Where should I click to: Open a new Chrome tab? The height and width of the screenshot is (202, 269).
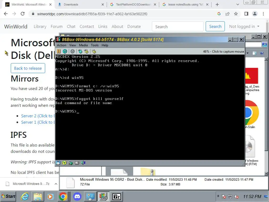click(217, 5)
